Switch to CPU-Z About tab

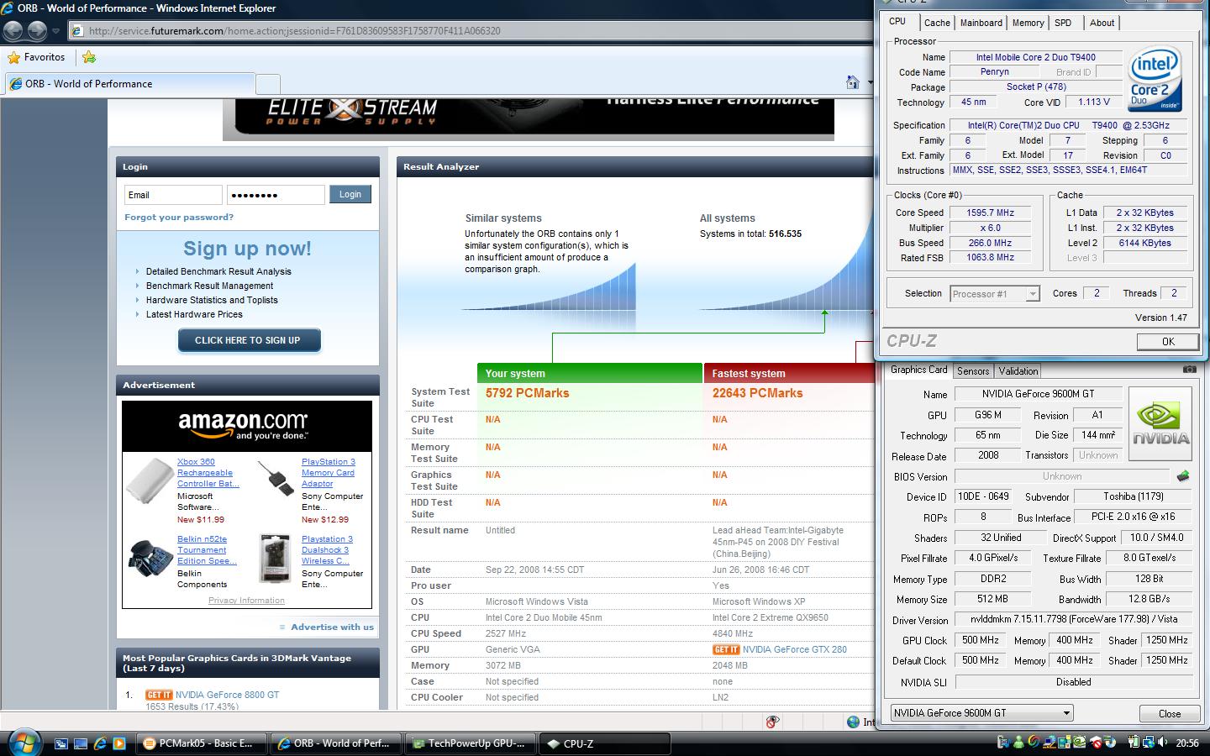[1102, 24]
